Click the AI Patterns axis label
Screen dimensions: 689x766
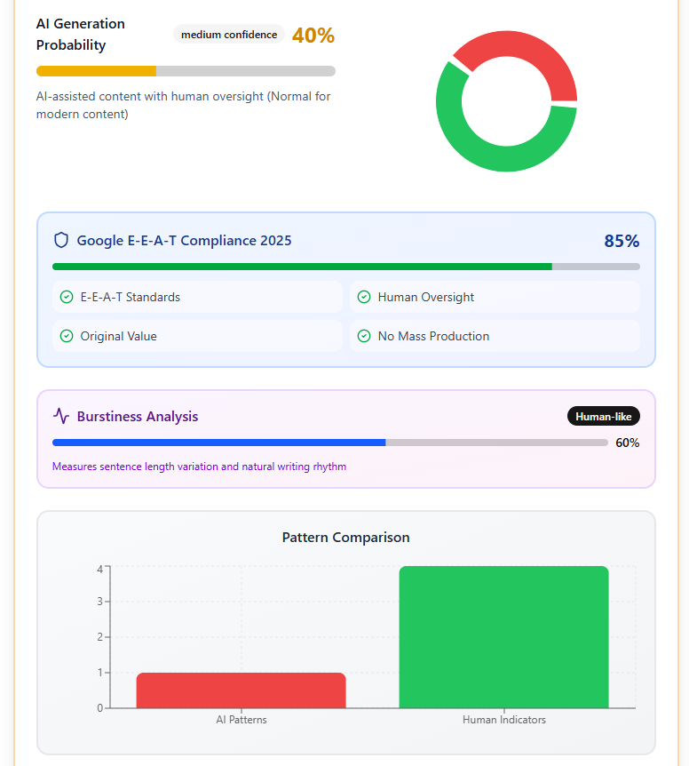point(242,720)
